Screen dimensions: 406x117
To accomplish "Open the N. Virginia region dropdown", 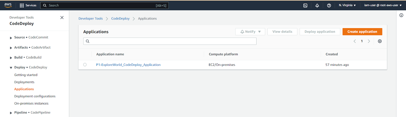I will 347,5.
